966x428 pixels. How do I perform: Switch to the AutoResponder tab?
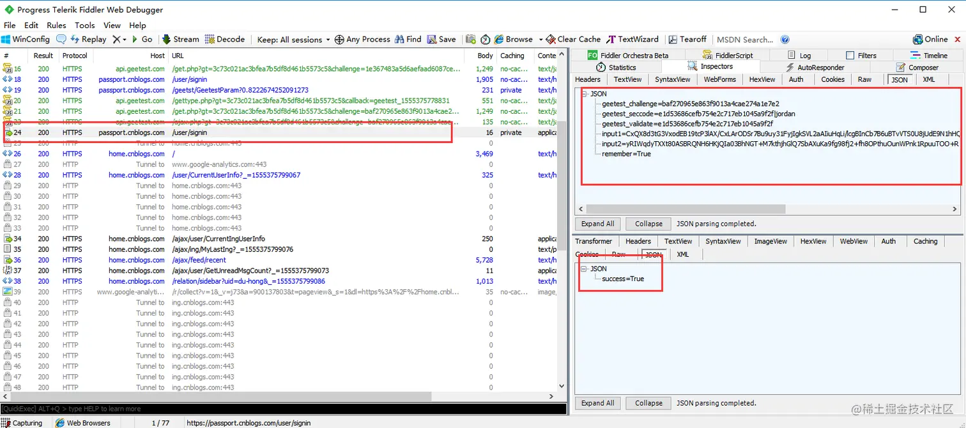click(x=815, y=67)
